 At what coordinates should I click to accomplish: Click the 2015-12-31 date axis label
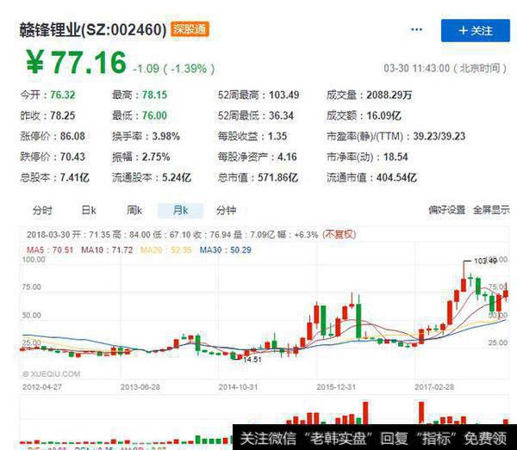pyautogui.click(x=336, y=387)
